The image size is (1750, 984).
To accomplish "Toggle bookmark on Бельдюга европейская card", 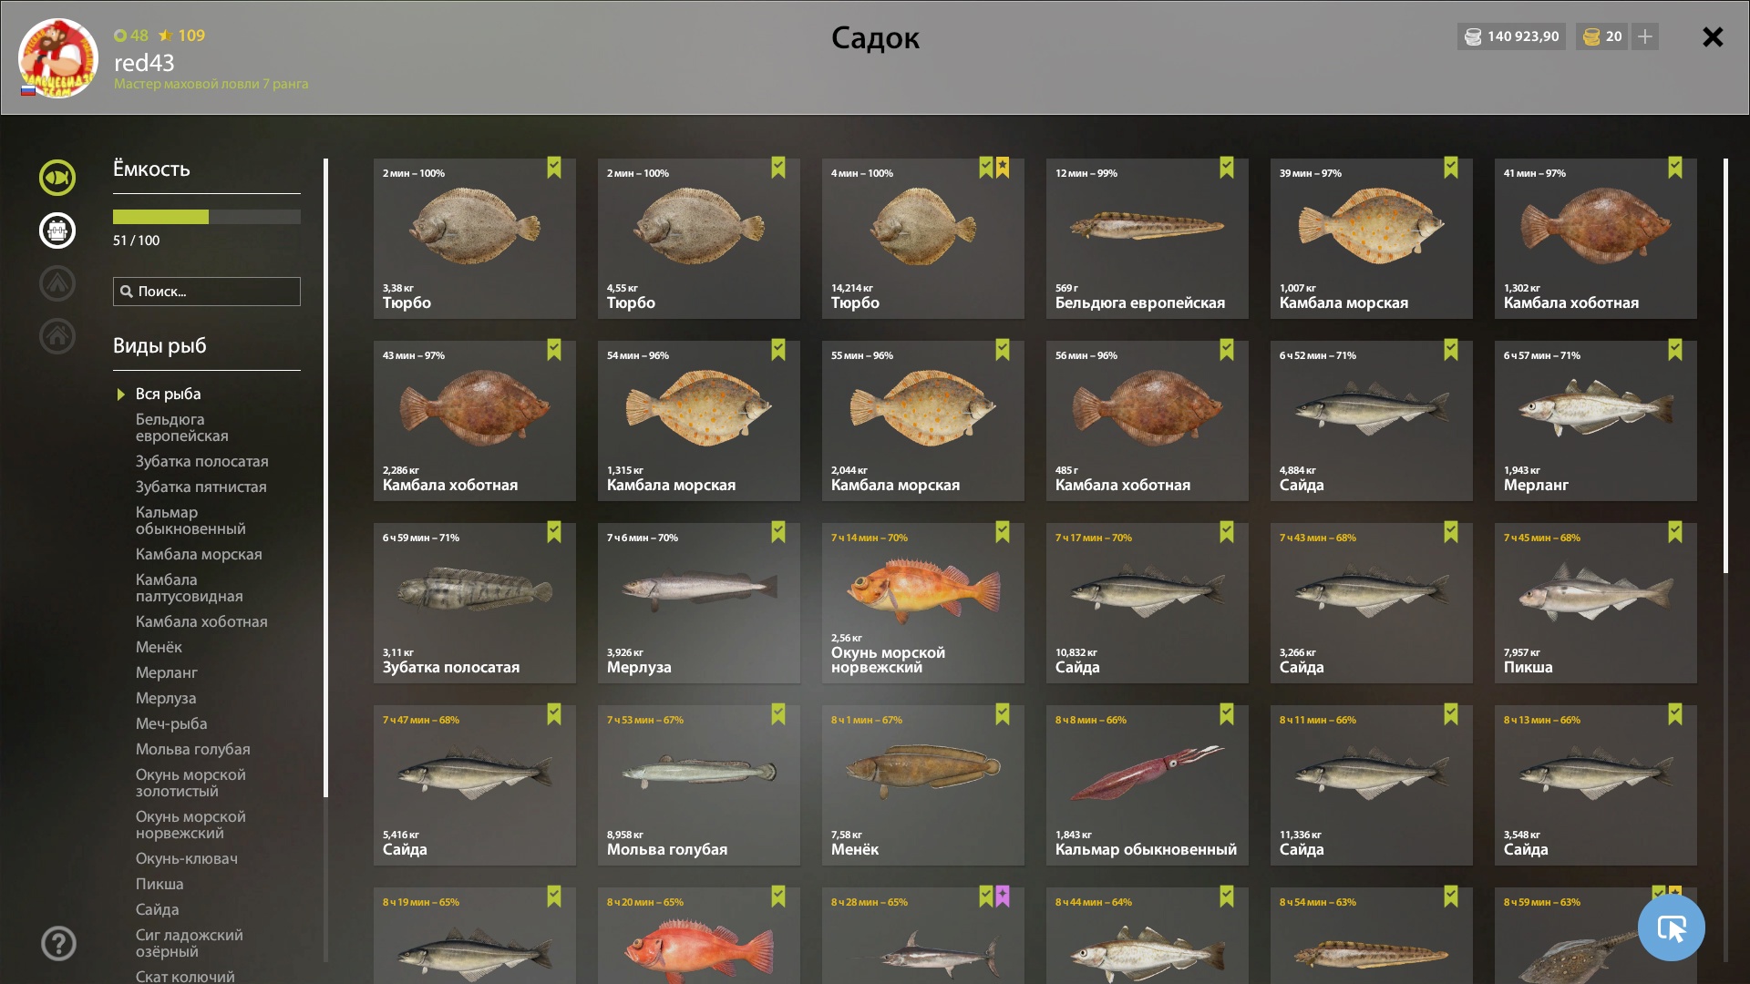I will pos(1227,168).
